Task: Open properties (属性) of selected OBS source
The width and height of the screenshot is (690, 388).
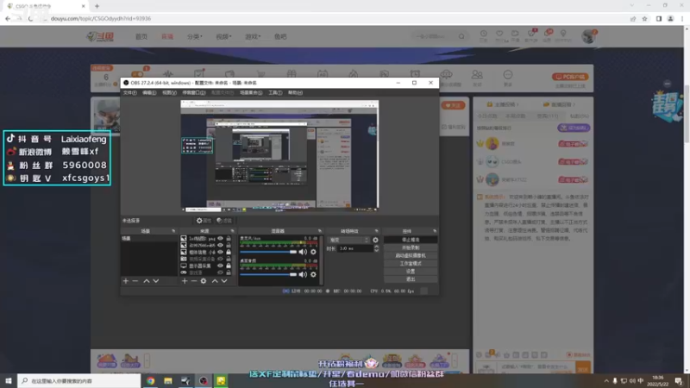Action: [x=204, y=221]
